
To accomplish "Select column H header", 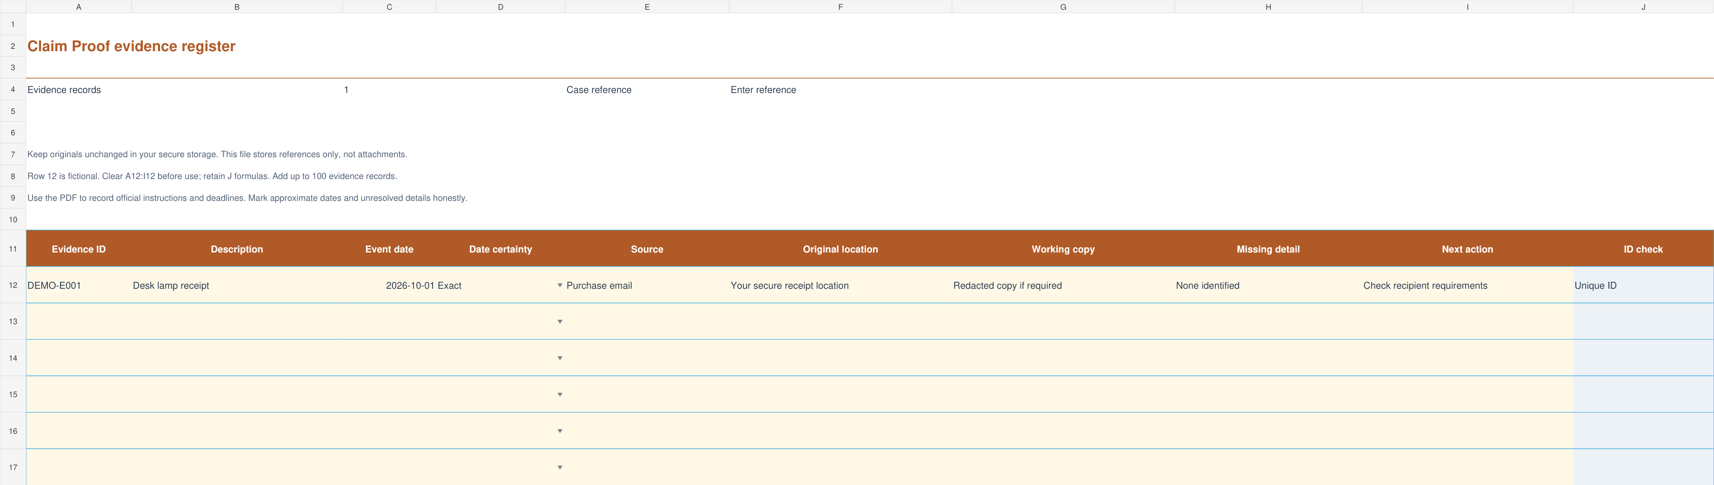I will [1268, 7].
